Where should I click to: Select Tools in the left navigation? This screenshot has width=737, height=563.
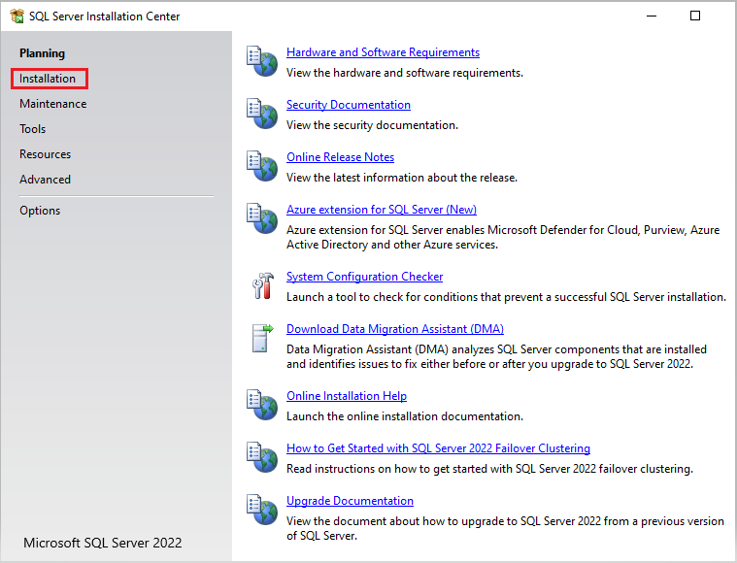click(32, 129)
